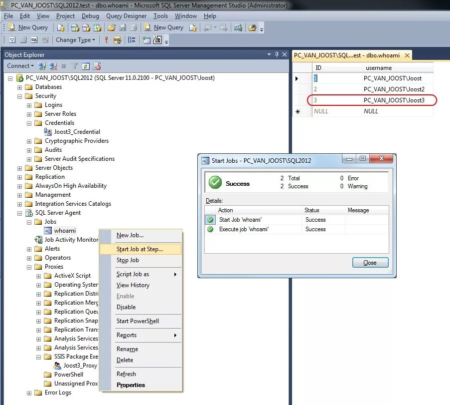Show the Criteria pane grid icon

coord(23,39)
